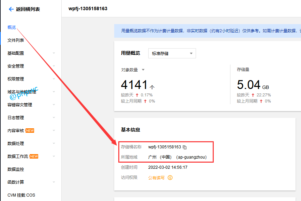Copy the bucket name wpfj-1305158163 using copy icon

pos(185,147)
